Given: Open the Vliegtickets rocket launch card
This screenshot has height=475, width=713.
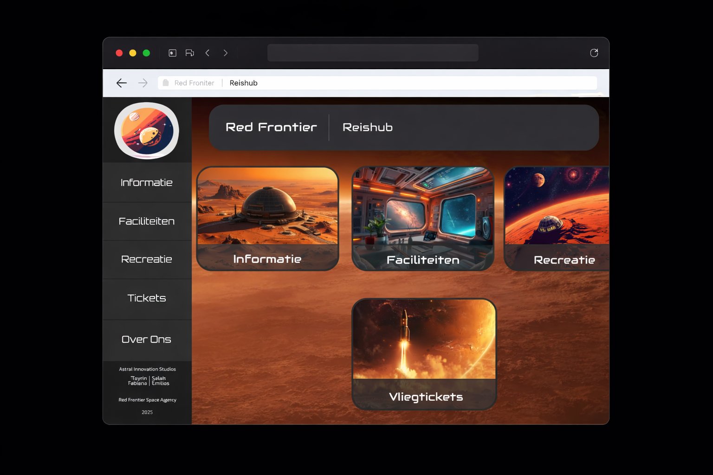Looking at the screenshot, I should (x=424, y=354).
